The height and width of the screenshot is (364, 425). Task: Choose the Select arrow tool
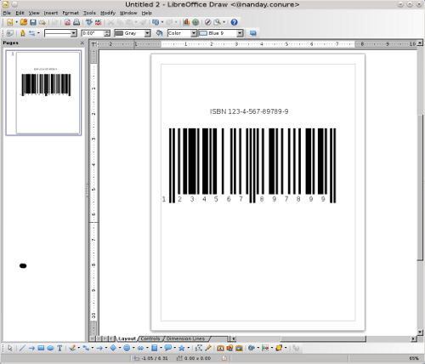click(x=10, y=348)
